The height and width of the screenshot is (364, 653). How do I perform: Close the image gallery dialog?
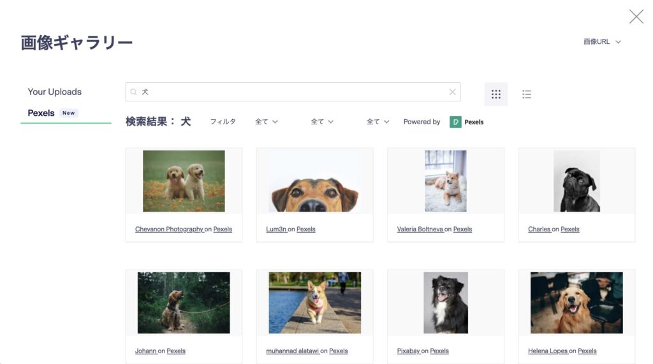pos(636,17)
